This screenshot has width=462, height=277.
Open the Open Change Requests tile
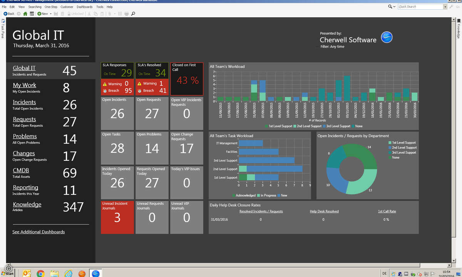point(187,148)
